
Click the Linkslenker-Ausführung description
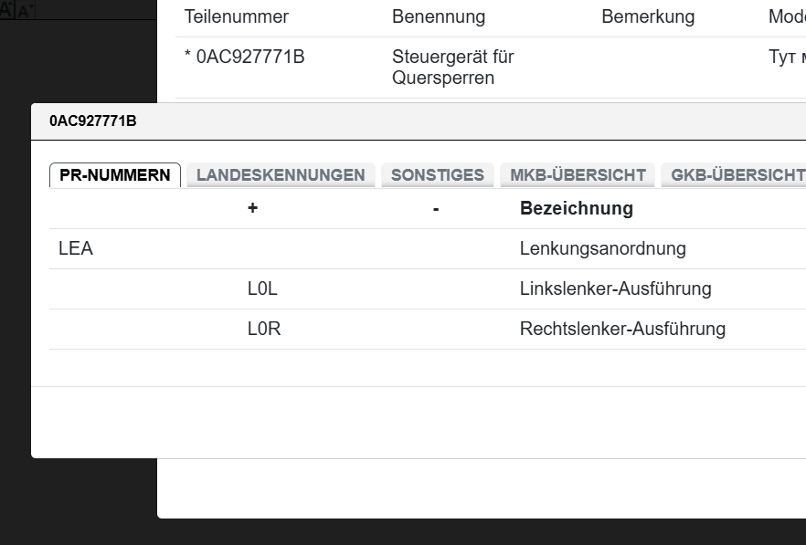coord(615,288)
